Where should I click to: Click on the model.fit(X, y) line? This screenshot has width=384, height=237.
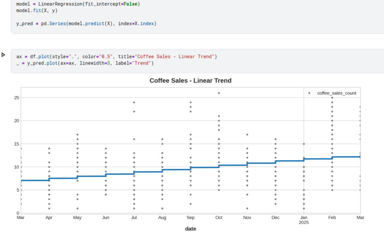click(x=37, y=10)
